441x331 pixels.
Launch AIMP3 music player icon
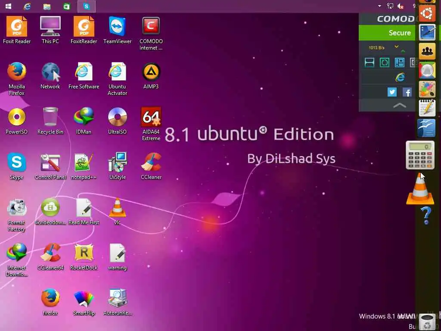151,76
